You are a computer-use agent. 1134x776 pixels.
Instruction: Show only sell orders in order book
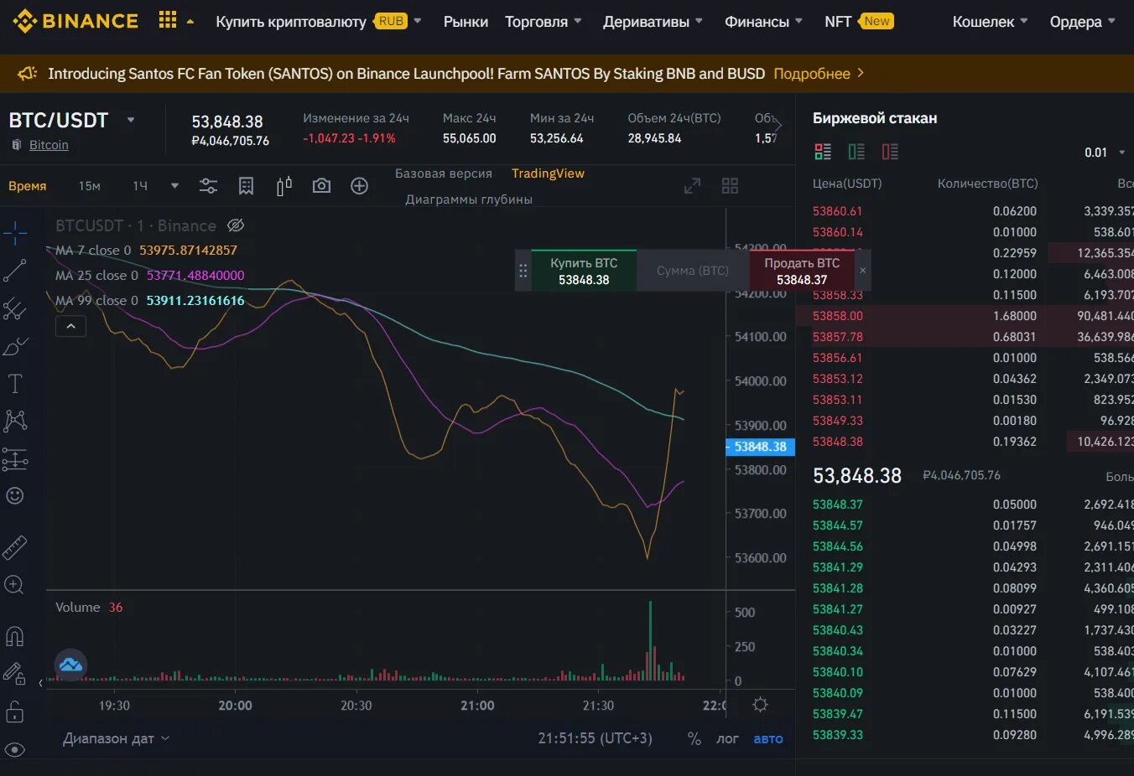point(890,152)
